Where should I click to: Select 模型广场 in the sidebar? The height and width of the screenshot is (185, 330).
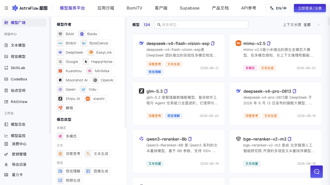pos(24,23)
